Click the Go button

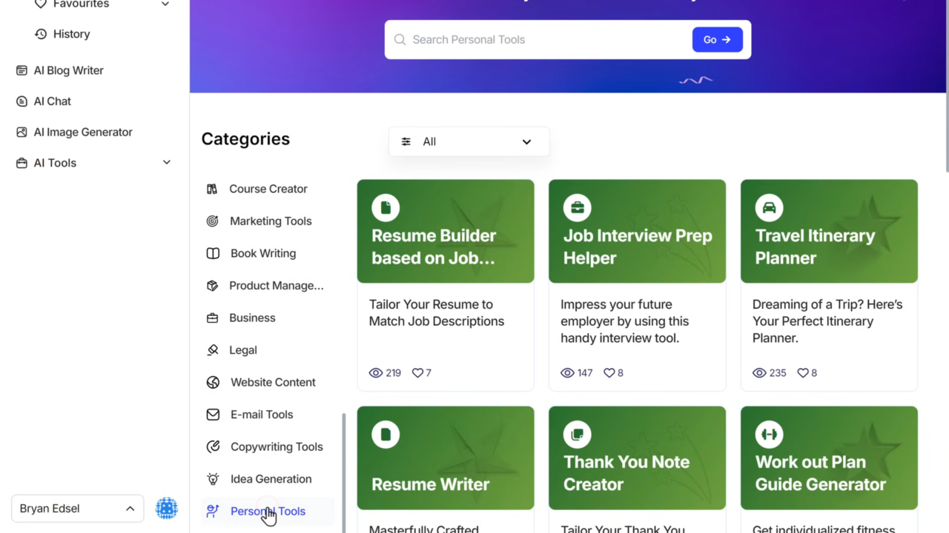717,40
